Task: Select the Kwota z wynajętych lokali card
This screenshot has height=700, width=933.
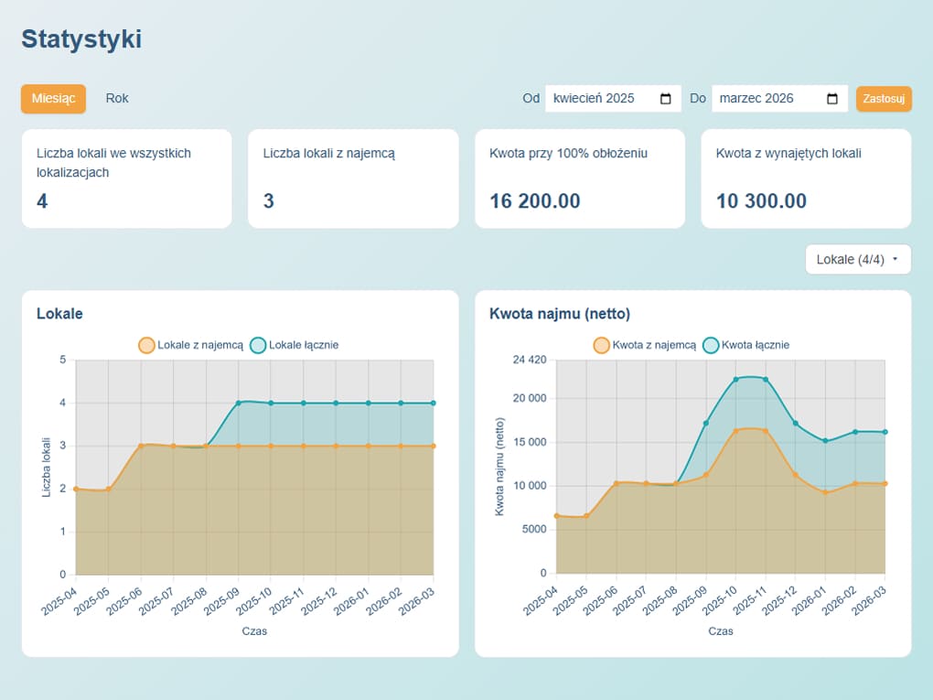Action: pos(805,178)
